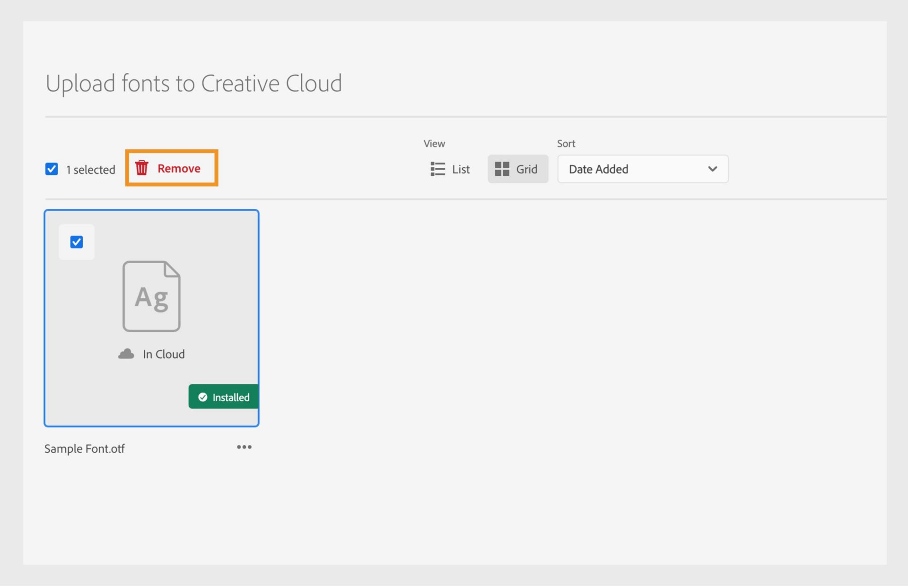Select the Grid view label
908x586 pixels.
526,169
